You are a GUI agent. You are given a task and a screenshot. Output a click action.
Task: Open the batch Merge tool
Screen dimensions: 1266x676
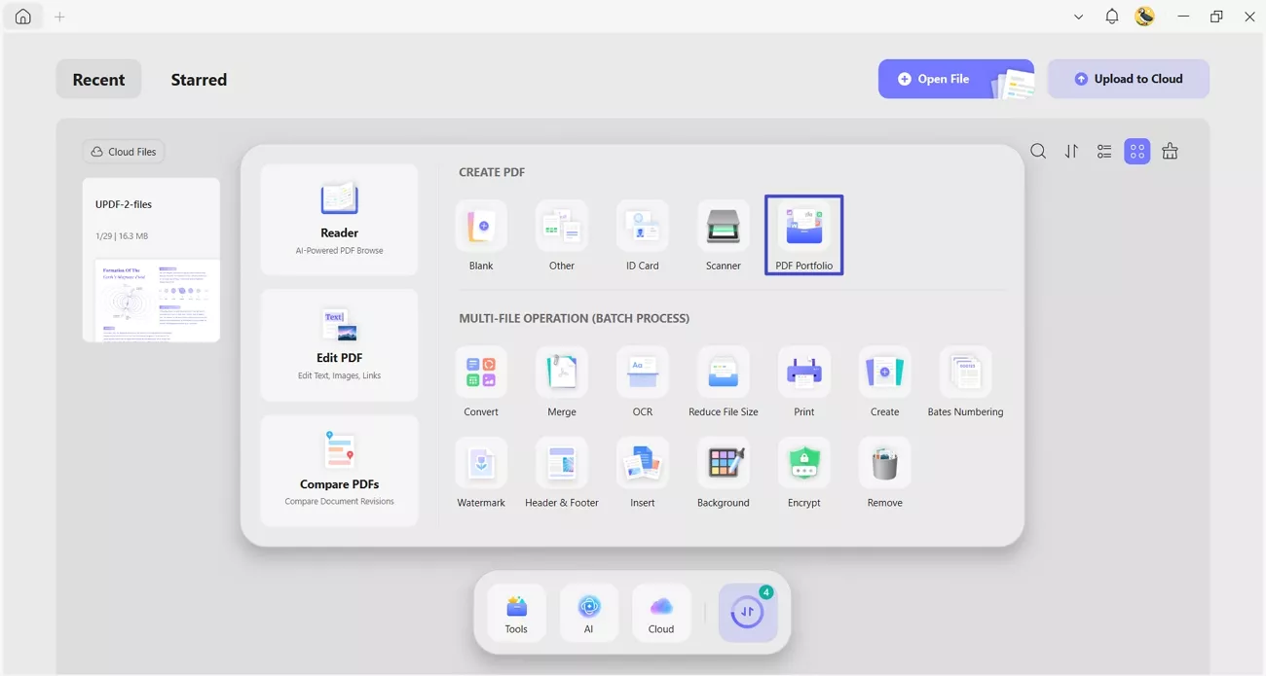point(562,382)
